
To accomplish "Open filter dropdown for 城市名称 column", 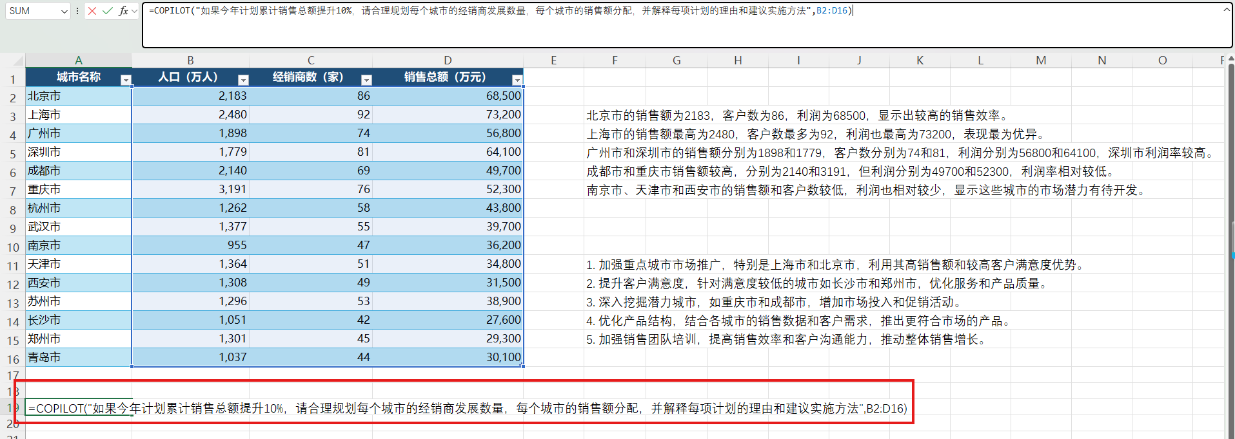I will point(126,80).
